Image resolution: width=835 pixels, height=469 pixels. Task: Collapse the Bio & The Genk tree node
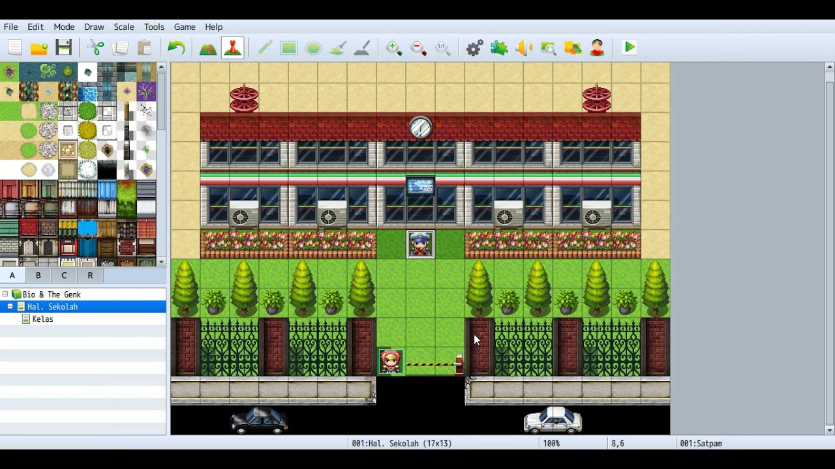click(5, 294)
